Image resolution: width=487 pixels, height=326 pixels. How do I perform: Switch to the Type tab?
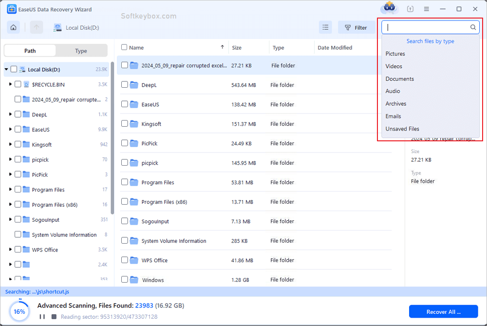81,50
